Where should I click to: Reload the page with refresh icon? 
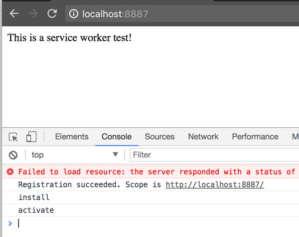(x=52, y=13)
